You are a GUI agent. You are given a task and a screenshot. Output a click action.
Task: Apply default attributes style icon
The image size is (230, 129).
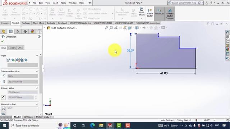(x=9, y=60)
